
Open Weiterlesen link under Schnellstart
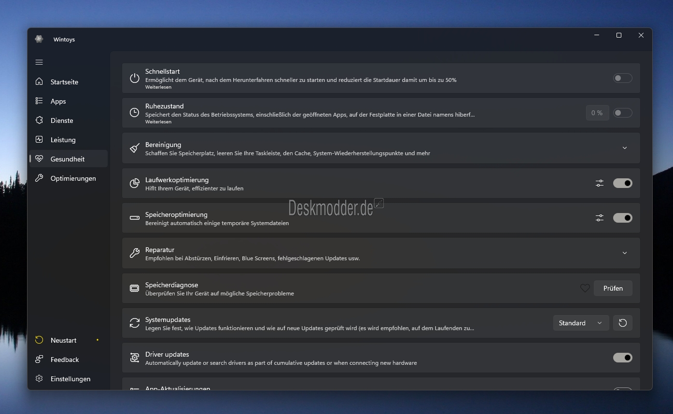[x=158, y=87]
